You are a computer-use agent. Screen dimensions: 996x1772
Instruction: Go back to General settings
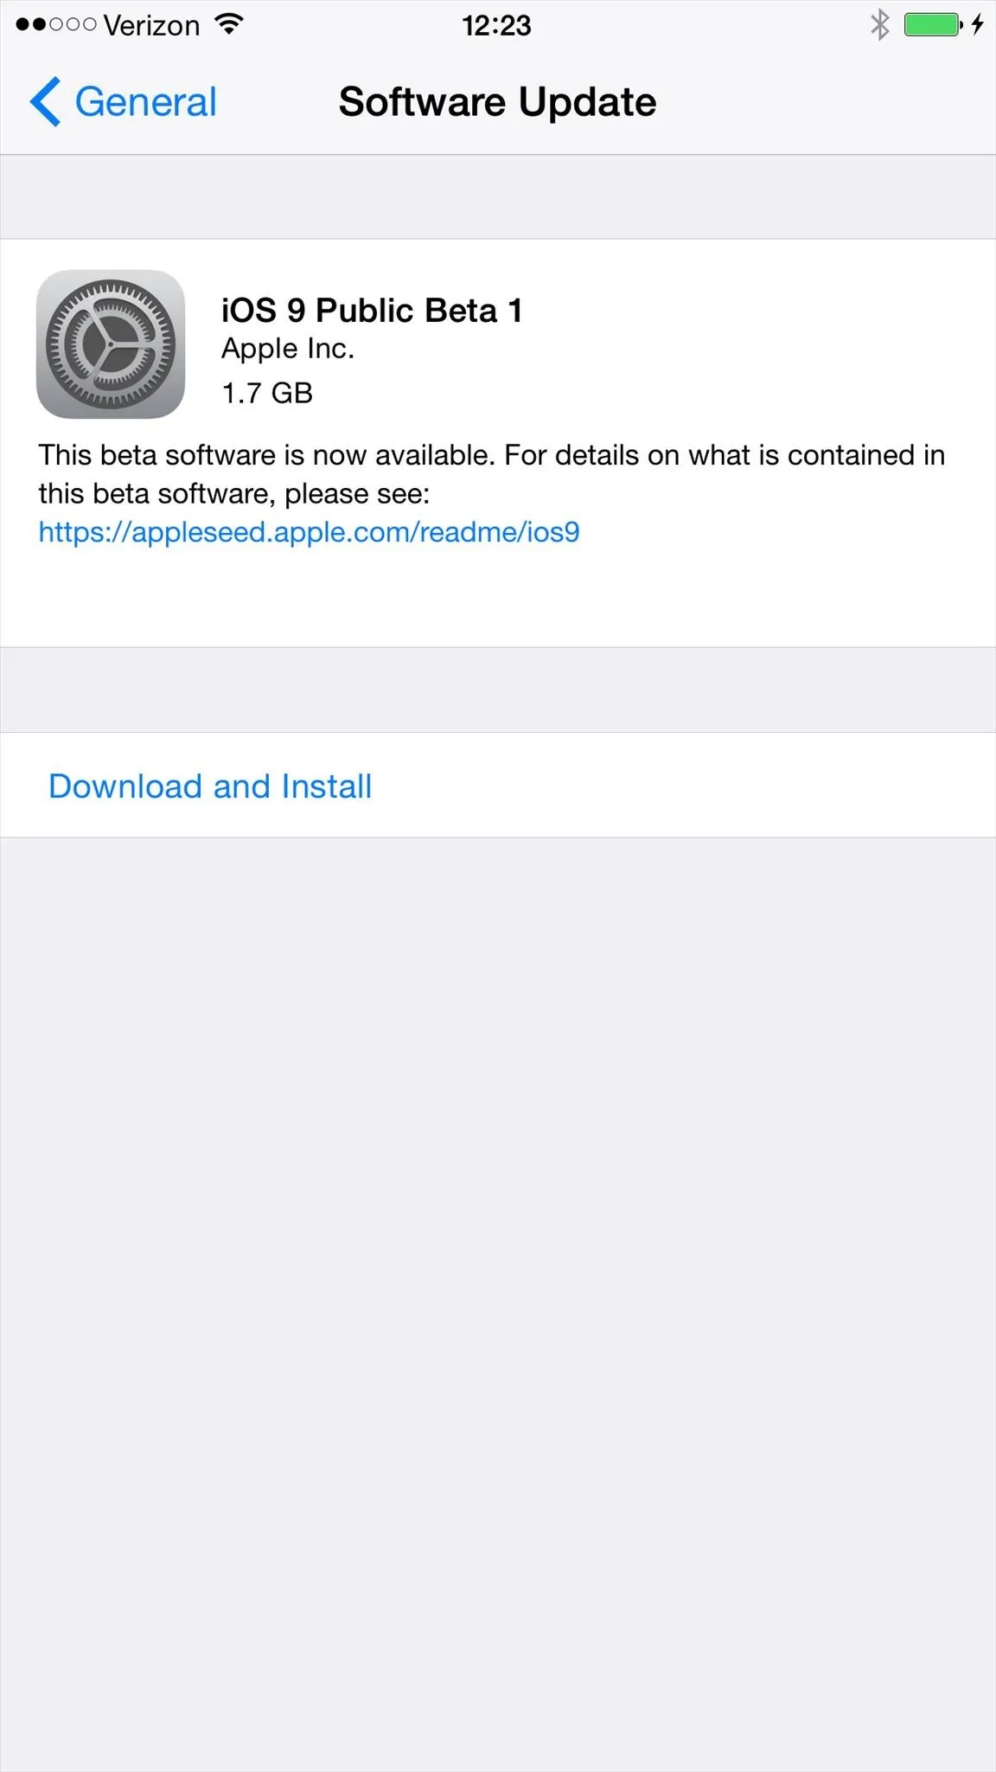coord(123,102)
